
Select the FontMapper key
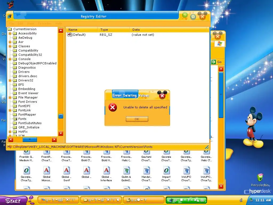27,115
